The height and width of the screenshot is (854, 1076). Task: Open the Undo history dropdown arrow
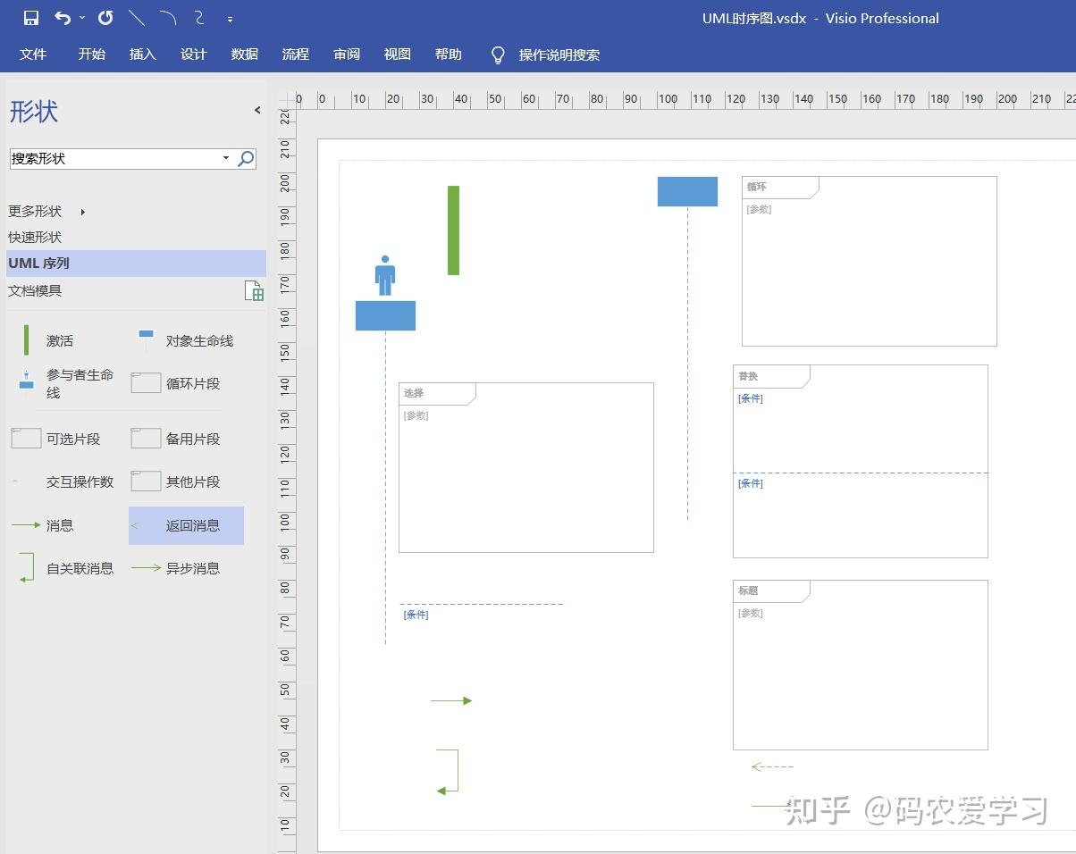coord(83,18)
